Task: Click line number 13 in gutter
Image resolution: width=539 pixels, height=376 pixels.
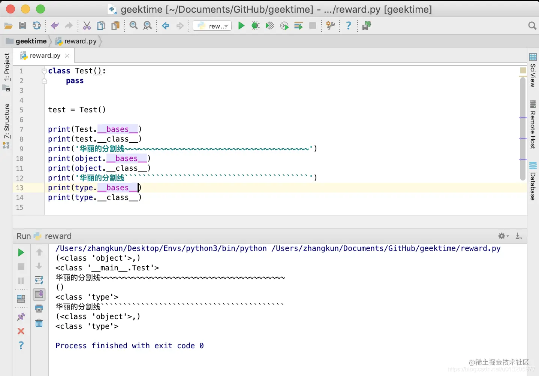Action: click(19, 188)
